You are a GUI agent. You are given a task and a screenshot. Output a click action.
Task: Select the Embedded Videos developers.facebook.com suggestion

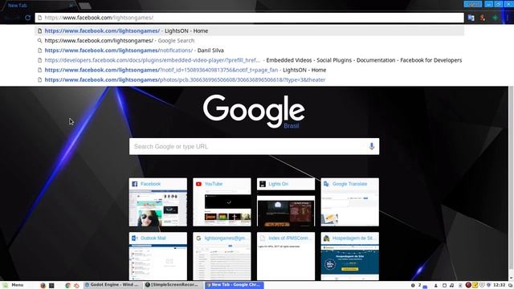(250, 60)
